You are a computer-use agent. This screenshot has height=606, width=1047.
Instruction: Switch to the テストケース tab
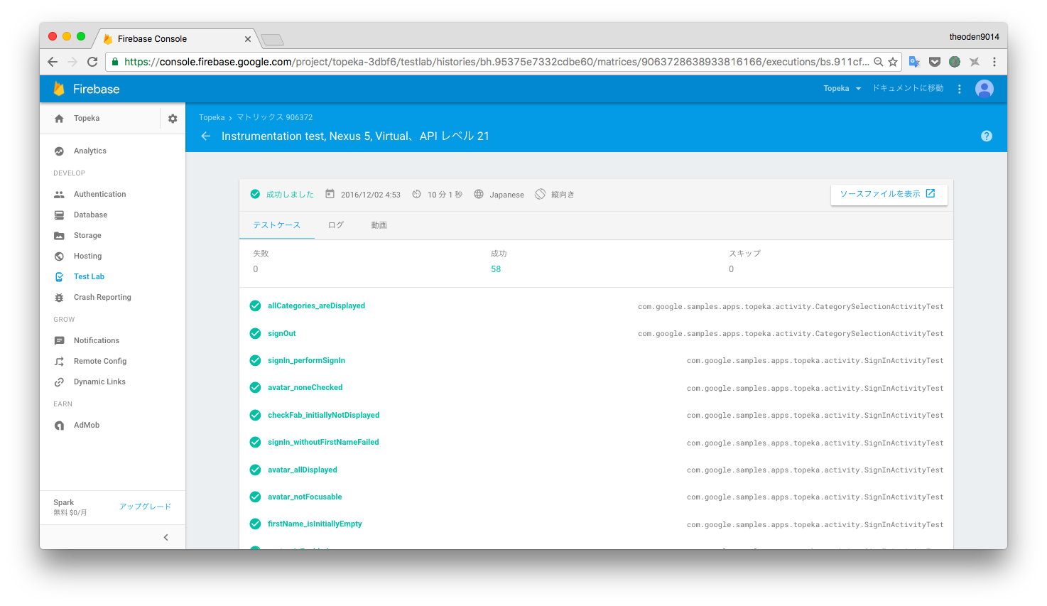tap(277, 225)
